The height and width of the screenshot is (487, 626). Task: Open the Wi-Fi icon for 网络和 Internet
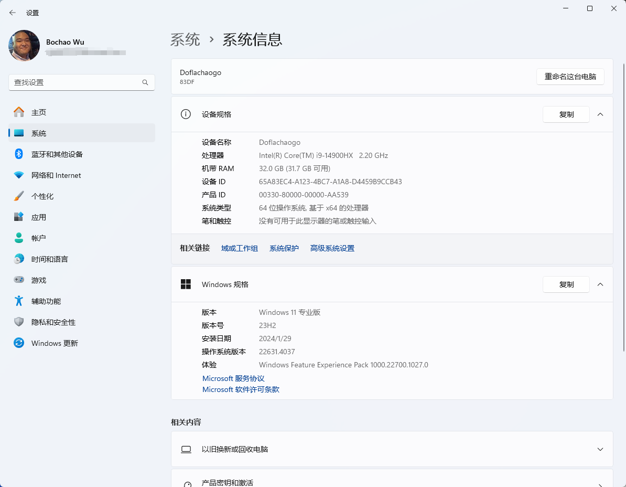[19, 175]
